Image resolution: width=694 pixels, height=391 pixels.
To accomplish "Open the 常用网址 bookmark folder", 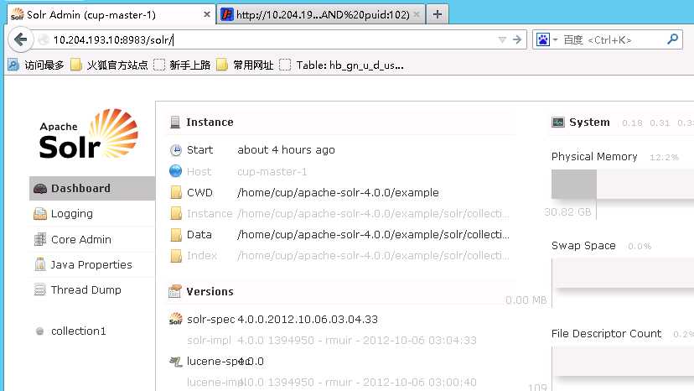I will tap(245, 65).
